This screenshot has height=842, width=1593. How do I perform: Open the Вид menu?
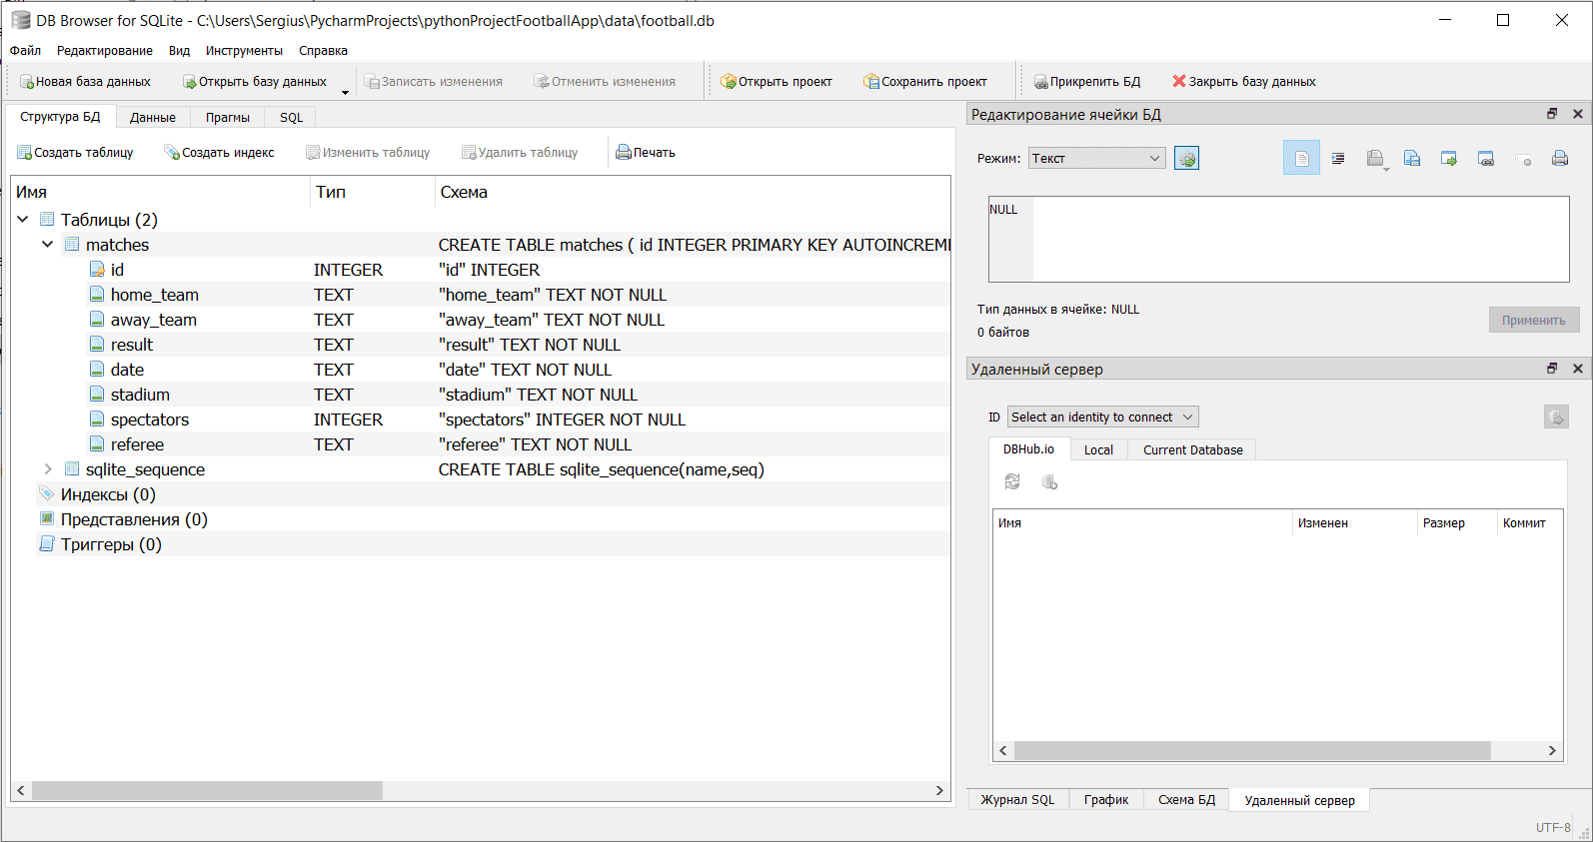tap(179, 51)
